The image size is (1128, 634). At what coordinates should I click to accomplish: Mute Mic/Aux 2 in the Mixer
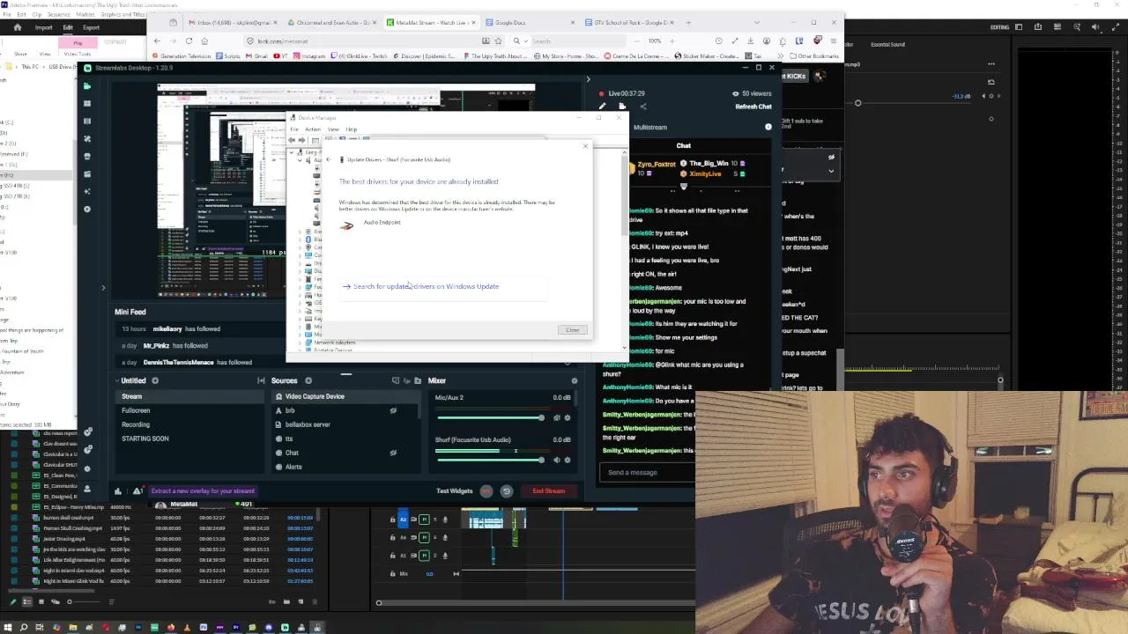(556, 417)
